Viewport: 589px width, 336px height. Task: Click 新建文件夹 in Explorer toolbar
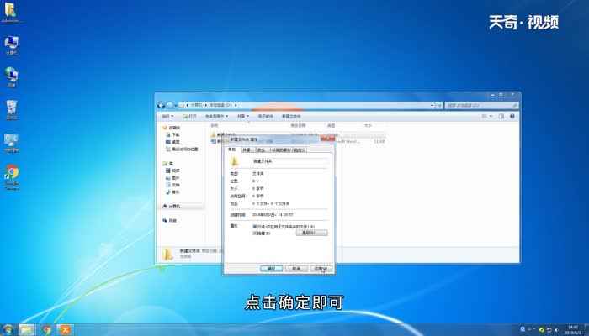pyautogui.click(x=291, y=117)
